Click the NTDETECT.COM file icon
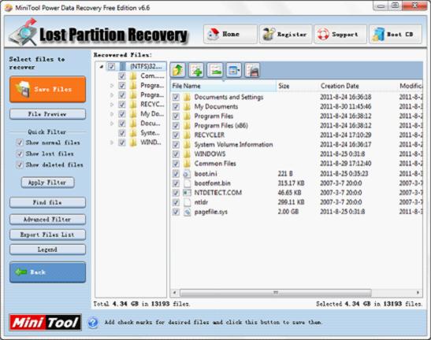This screenshot has height=340, width=431. pos(187,193)
